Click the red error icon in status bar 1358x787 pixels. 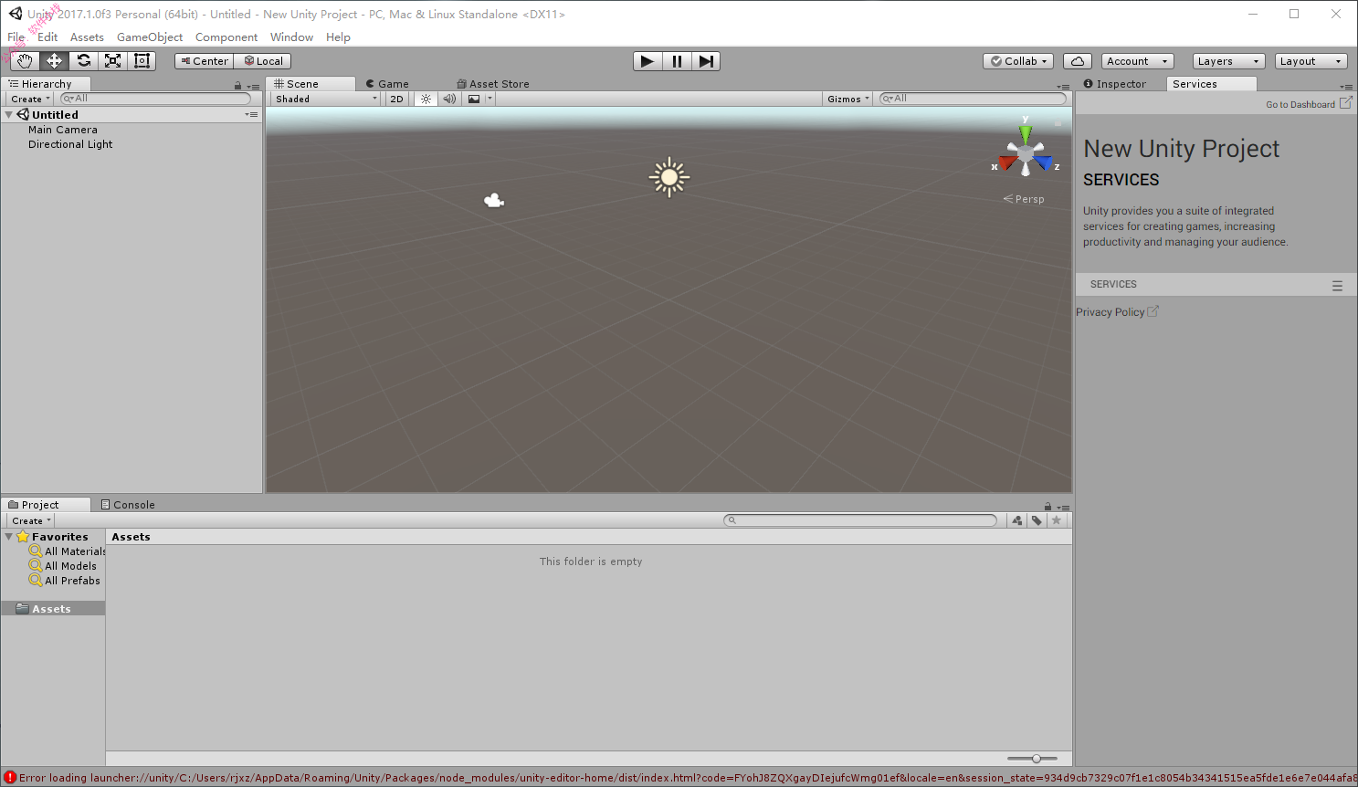click(10, 778)
